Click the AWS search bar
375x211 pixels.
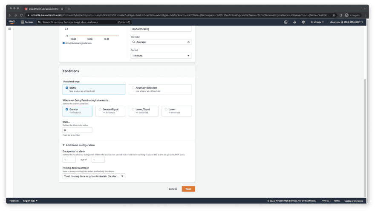(x=84, y=22)
